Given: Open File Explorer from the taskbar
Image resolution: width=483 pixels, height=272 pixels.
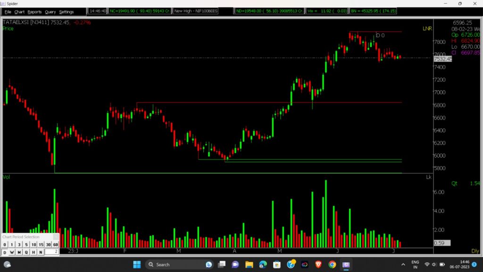Looking at the screenshot, I should [249, 264].
